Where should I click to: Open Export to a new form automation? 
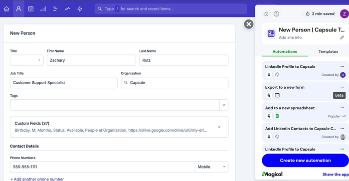pos(305,92)
